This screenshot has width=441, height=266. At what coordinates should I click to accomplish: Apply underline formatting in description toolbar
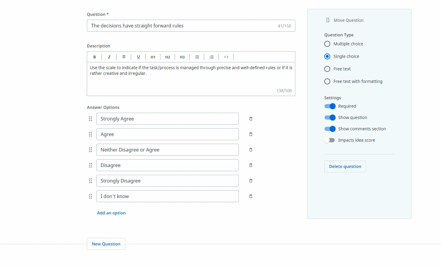[138, 57]
